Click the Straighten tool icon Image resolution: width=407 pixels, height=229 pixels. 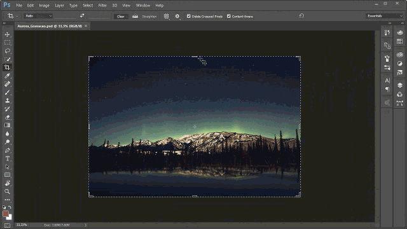click(x=135, y=16)
